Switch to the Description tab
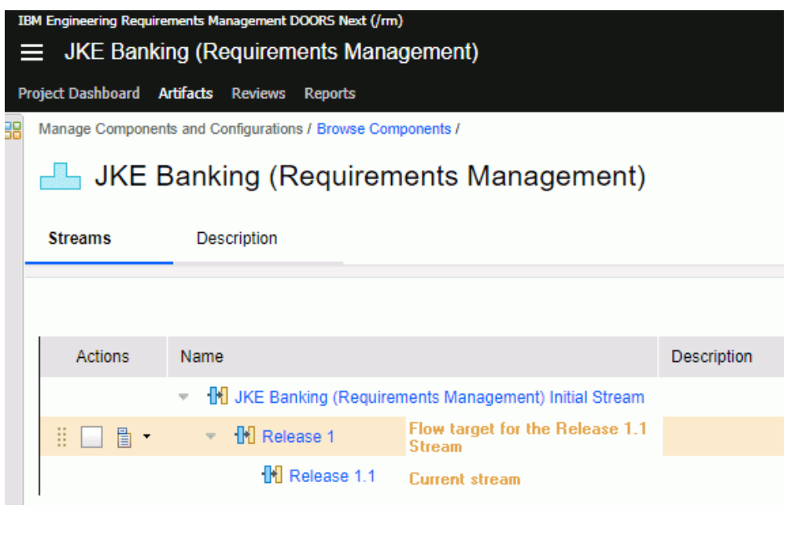Viewport: 798px width, 538px height. tap(236, 238)
